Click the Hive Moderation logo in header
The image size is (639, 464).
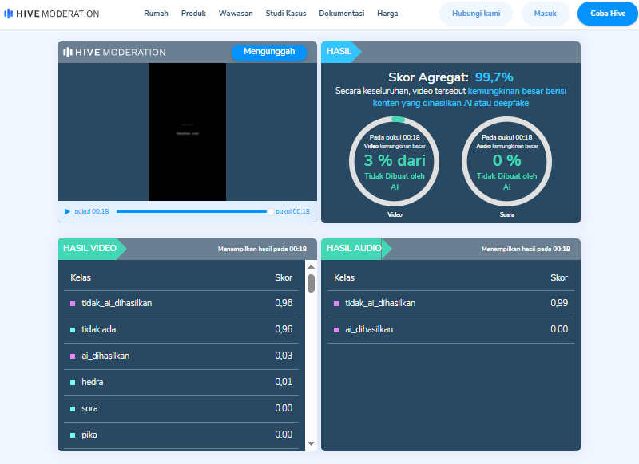point(51,14)
